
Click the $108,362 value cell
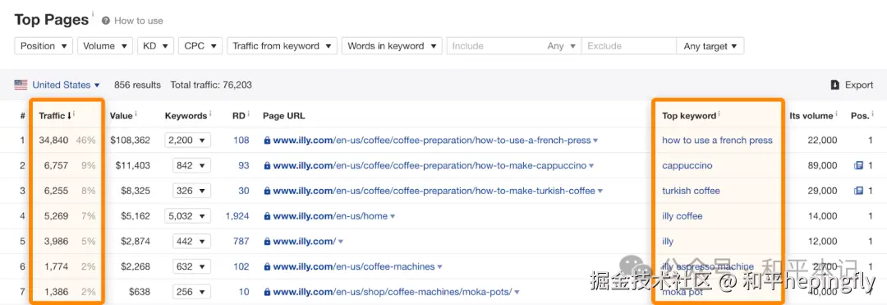[x=130, y=140]
